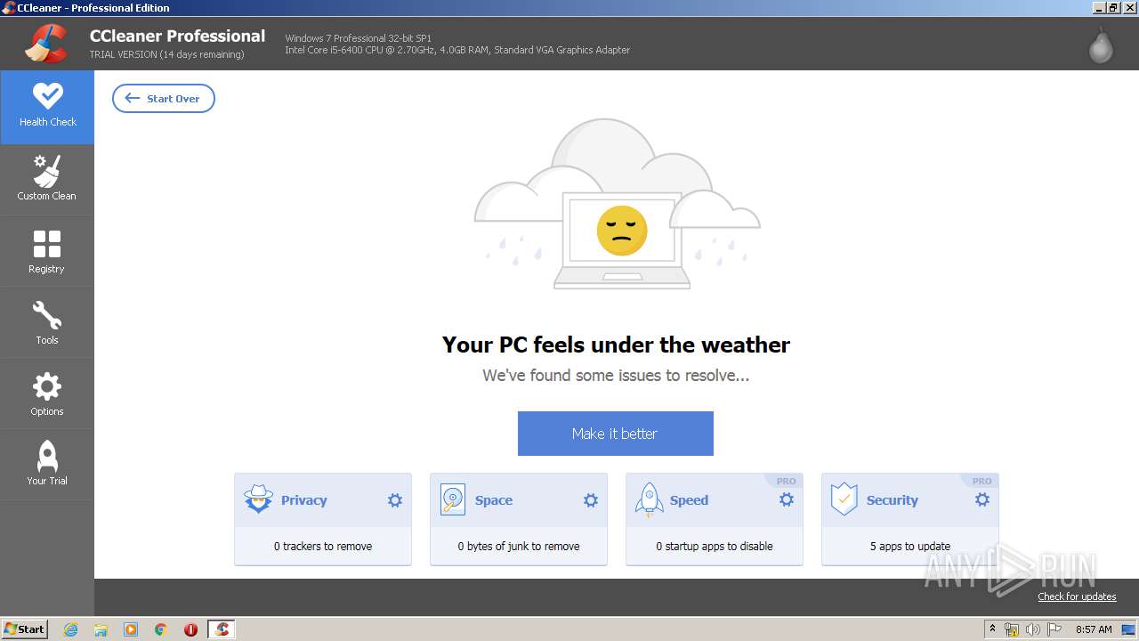The width and height of the screenshot is (1139, 641).
Task: Click CCleaner taskbar button
Action: coord(222,629)
